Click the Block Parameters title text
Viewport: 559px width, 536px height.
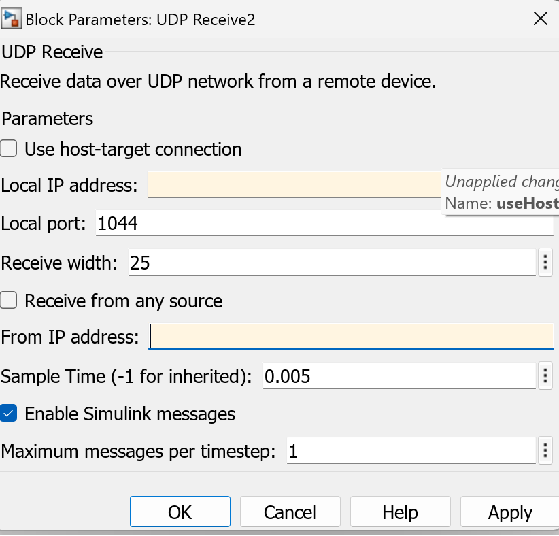(139, 19)
